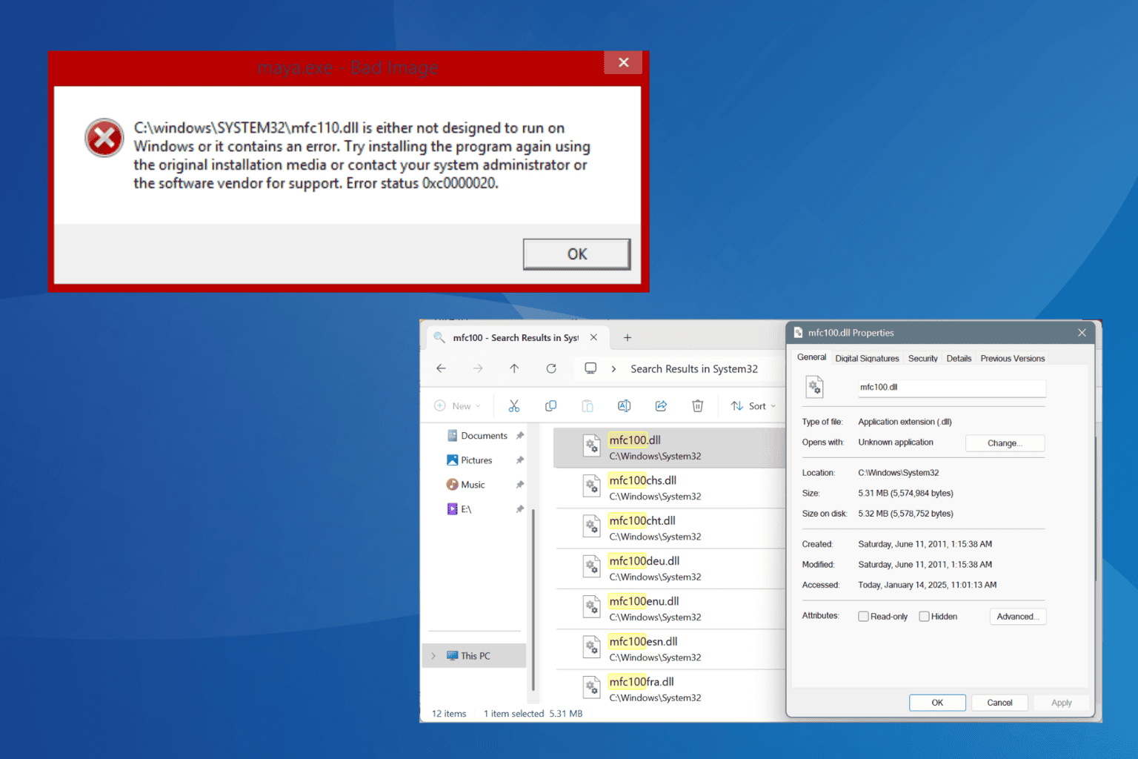Image resolution: width=1138 pixels, height=759 pixels.
Task: Click the computer icon in address bar
Action: click(x=590, y=368)
